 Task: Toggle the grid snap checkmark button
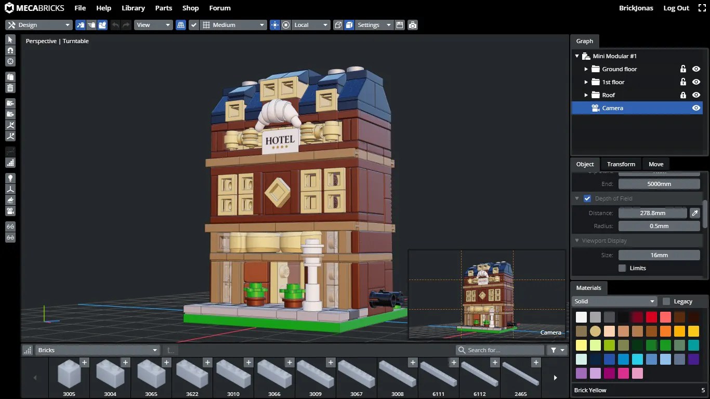[194, 25]
